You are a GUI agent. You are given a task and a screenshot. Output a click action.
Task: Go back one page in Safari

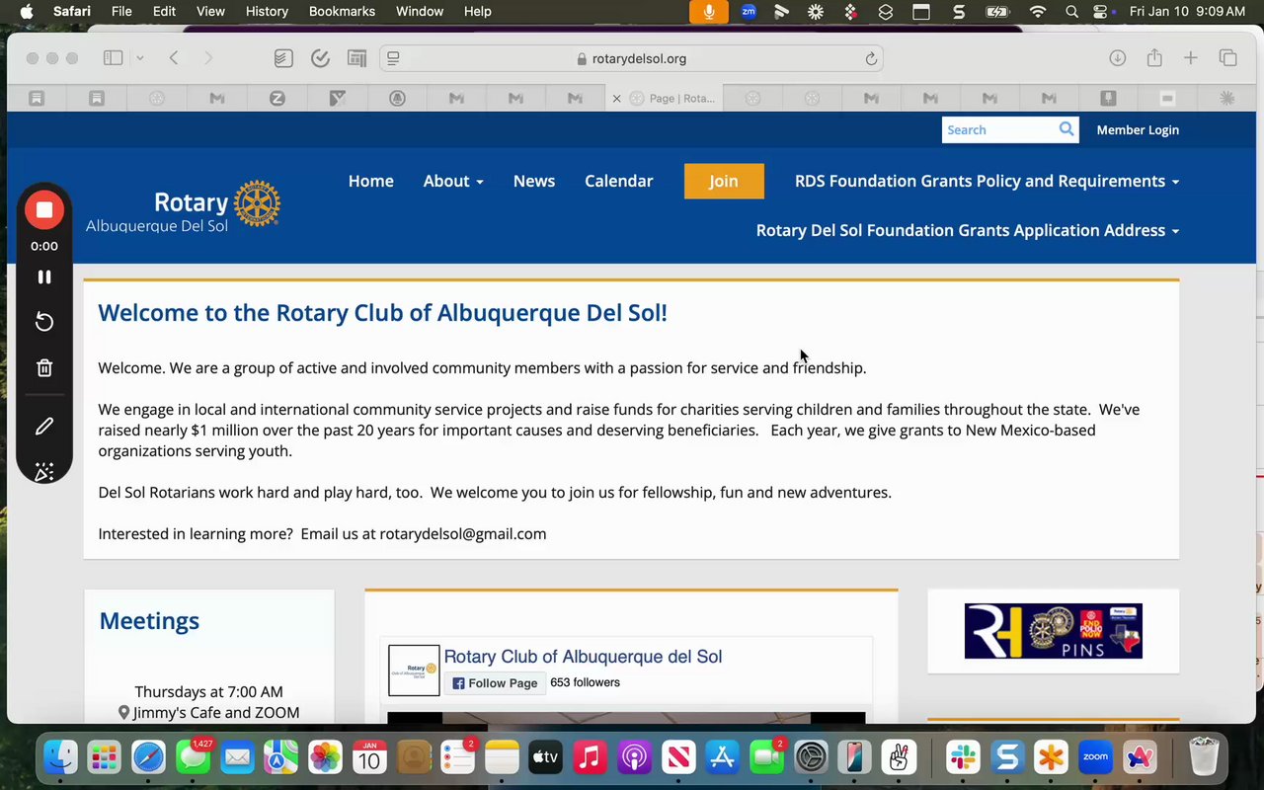(x=174, y=58)
